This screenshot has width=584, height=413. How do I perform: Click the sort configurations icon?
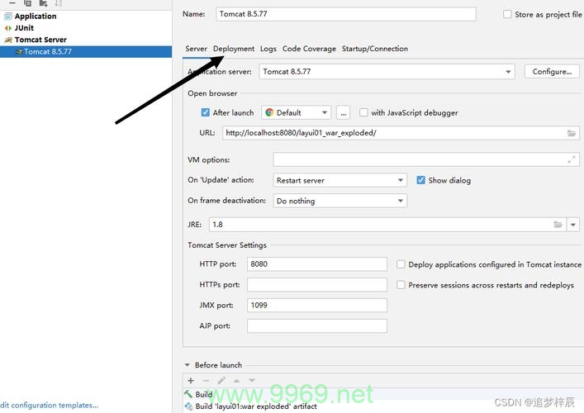coord(58,3)
